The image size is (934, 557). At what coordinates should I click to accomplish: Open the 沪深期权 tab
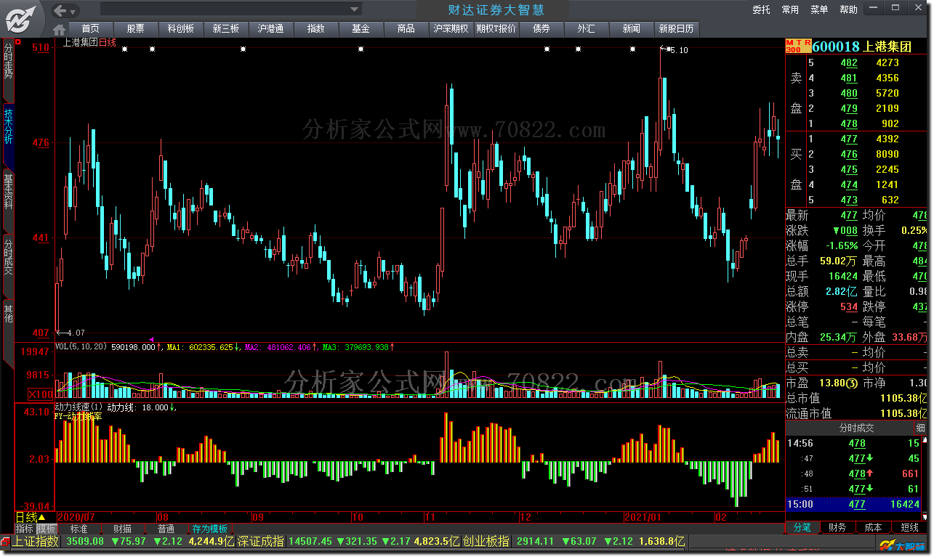tap(451, 29)
